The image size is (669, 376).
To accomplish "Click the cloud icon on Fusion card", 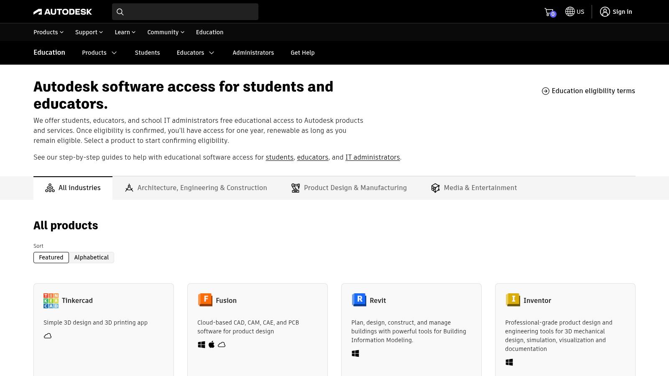I will point(222,345).
